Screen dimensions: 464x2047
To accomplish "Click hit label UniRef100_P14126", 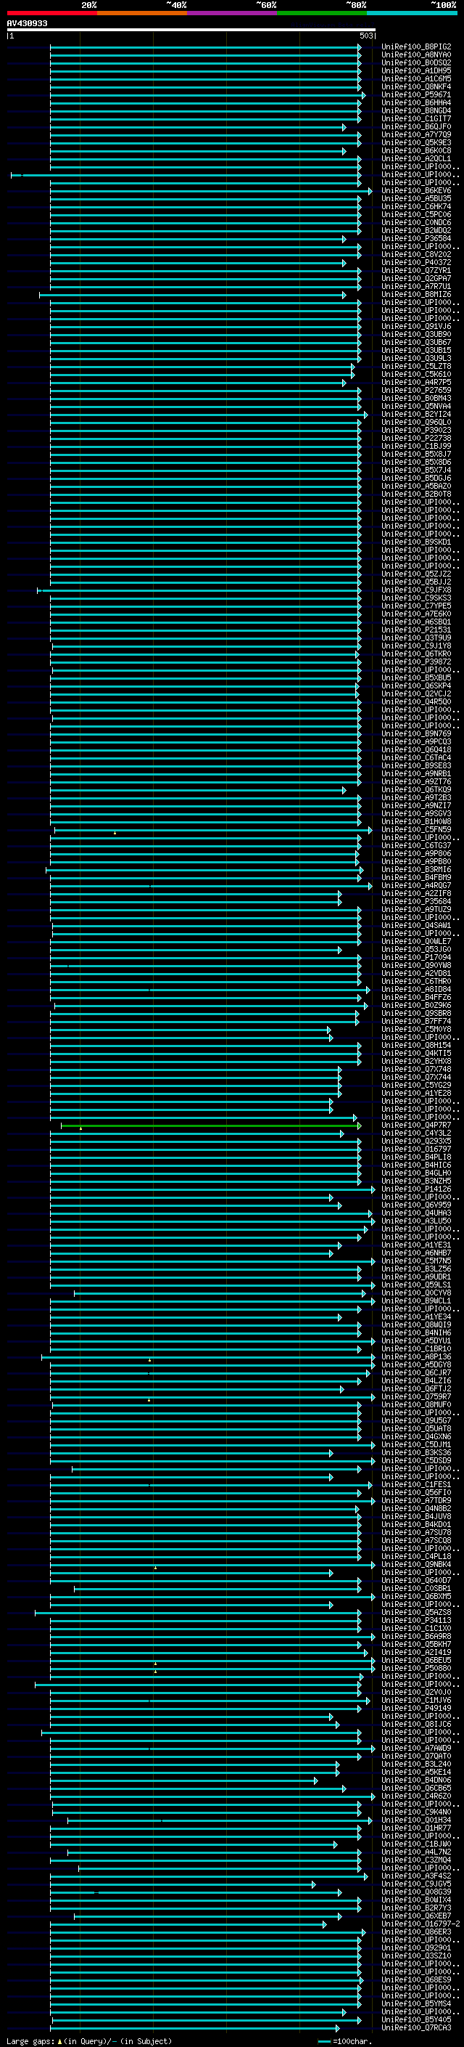I will pyautogui.click(x=415, y=1189).
